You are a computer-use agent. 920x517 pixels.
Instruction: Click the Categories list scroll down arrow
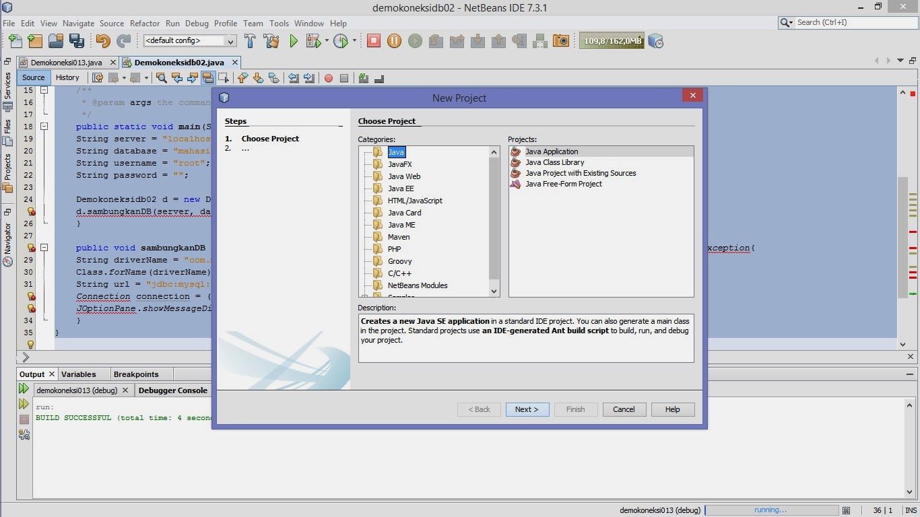[x=494, y=291]
